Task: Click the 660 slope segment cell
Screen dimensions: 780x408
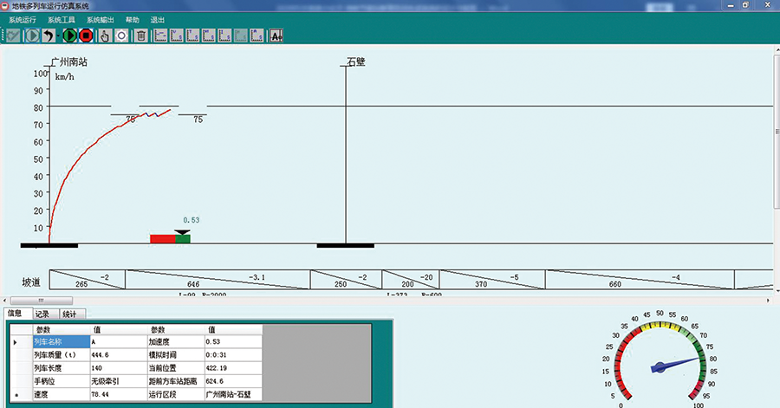Action: coord(640,280)
